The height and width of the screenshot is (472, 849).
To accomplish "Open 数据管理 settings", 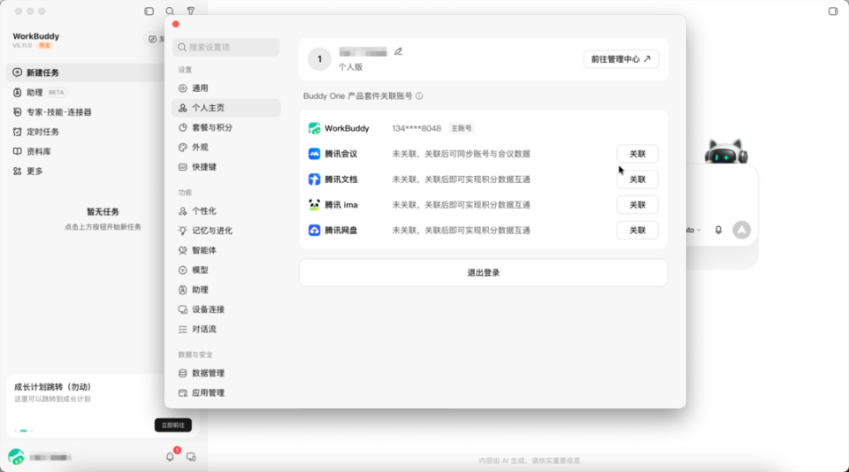I will 226,373.
